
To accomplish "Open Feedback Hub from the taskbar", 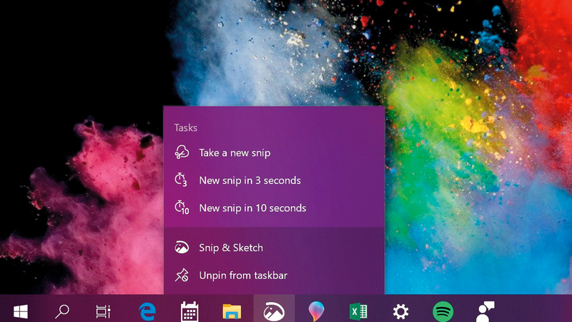I will [x=485, y=311].
